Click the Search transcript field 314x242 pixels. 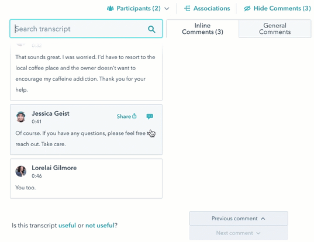(x=86, y=29)
